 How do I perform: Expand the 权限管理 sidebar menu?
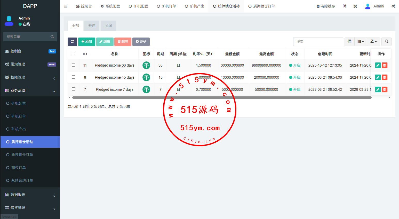(x=30, y=77)
